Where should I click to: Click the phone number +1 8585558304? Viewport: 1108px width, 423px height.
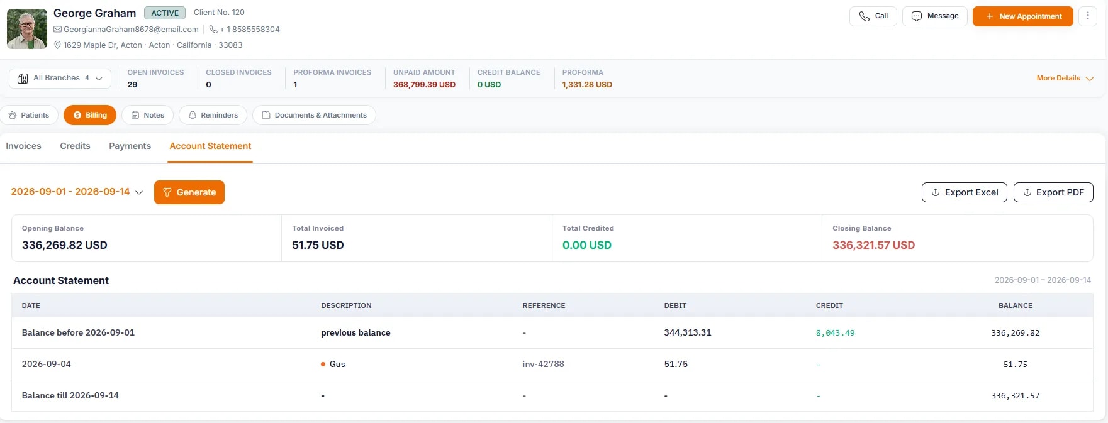(250, 30)
